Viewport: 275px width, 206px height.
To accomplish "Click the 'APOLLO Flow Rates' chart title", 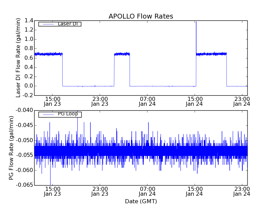I will click(141, 16).
